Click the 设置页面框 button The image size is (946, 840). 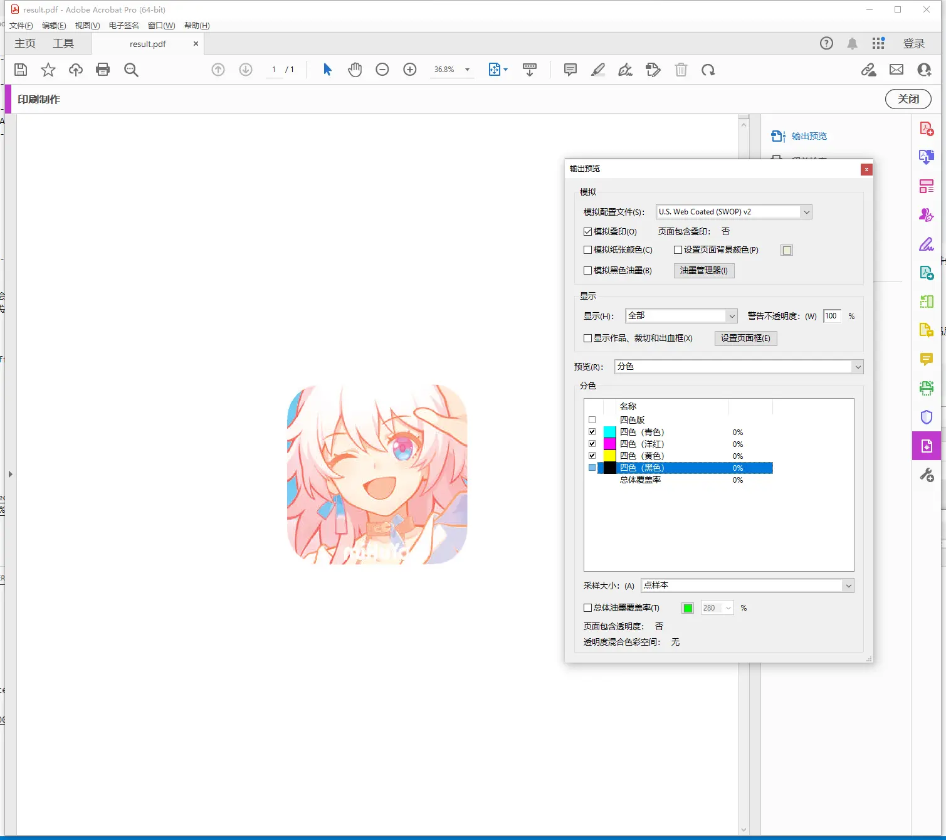(745, 339)
